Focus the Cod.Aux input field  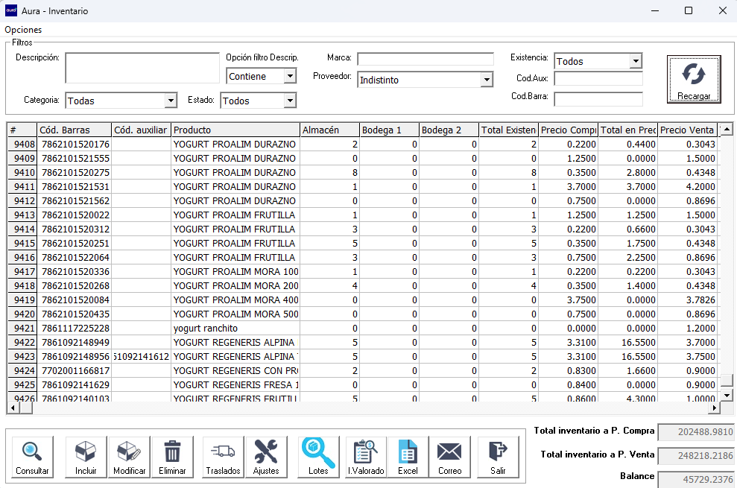coord(598,78)
